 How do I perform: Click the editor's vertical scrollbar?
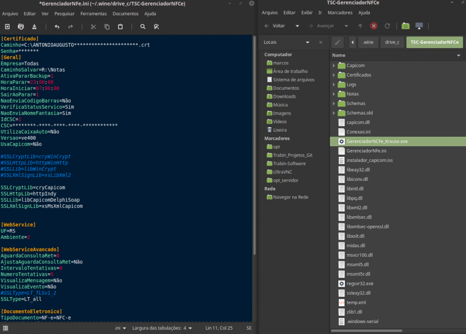pos(255,145)
